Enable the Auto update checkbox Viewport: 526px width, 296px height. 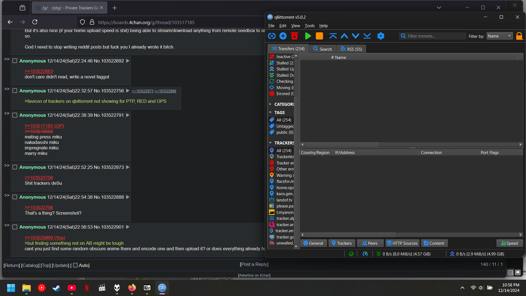[x=75, y=265]
